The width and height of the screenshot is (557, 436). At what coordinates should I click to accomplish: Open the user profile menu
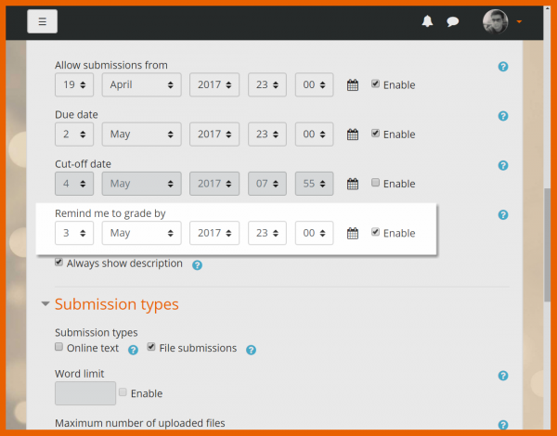pos(502,21)
